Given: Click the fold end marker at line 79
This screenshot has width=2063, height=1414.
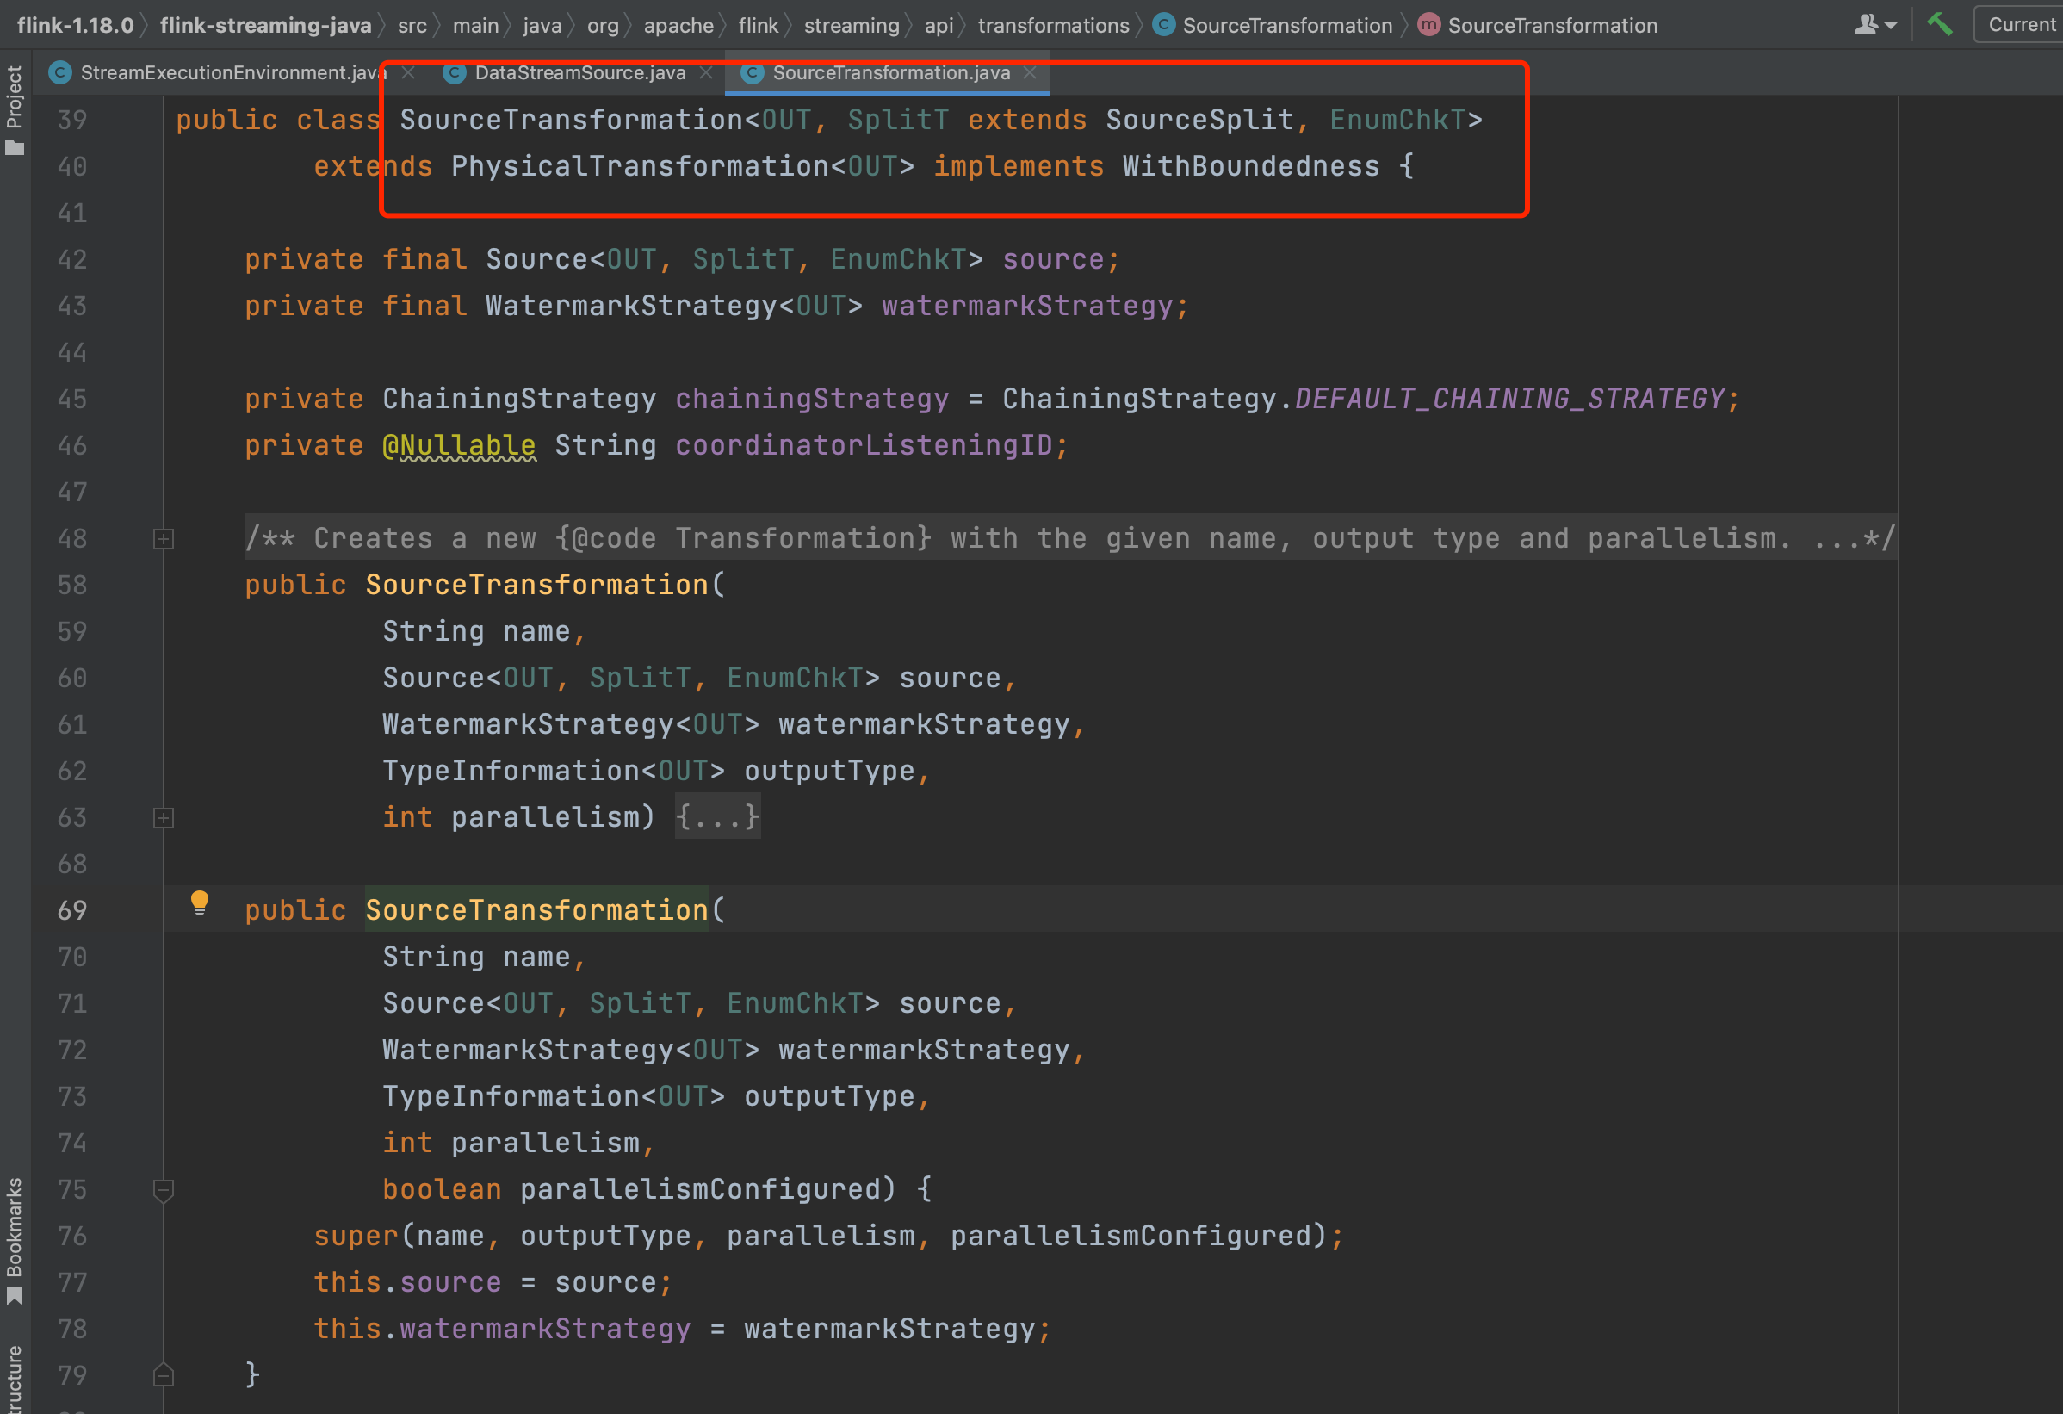Looking at the screenshot, I should coord(164,1375).
